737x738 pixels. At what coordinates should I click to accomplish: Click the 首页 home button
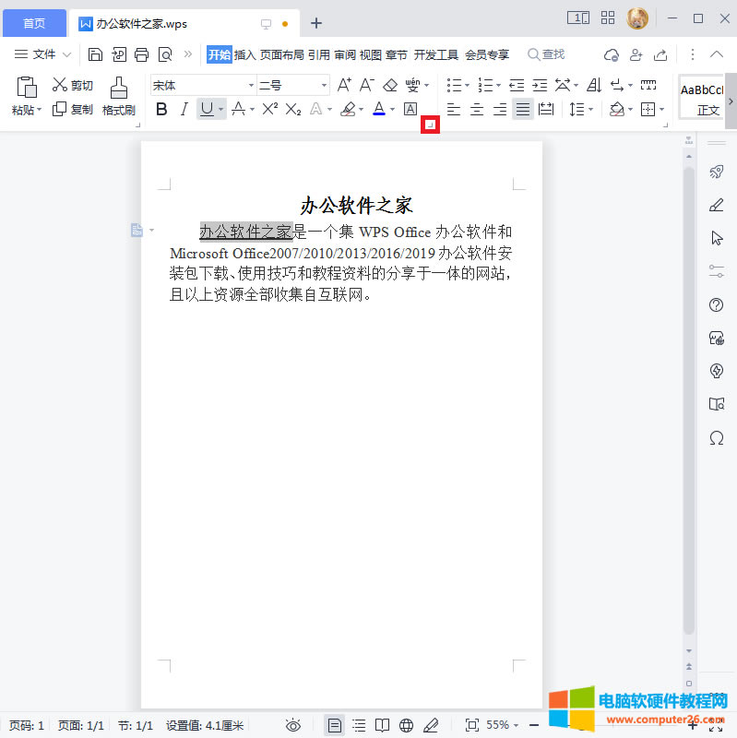click(34, 23)
